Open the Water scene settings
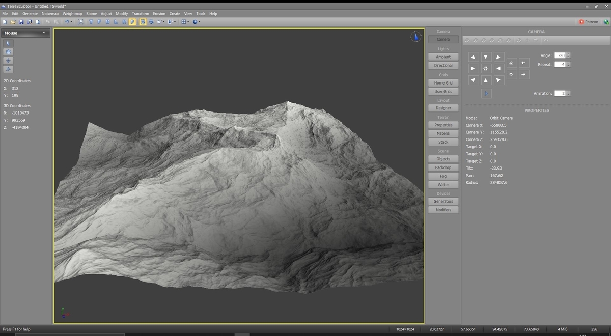 pos(443,185)
